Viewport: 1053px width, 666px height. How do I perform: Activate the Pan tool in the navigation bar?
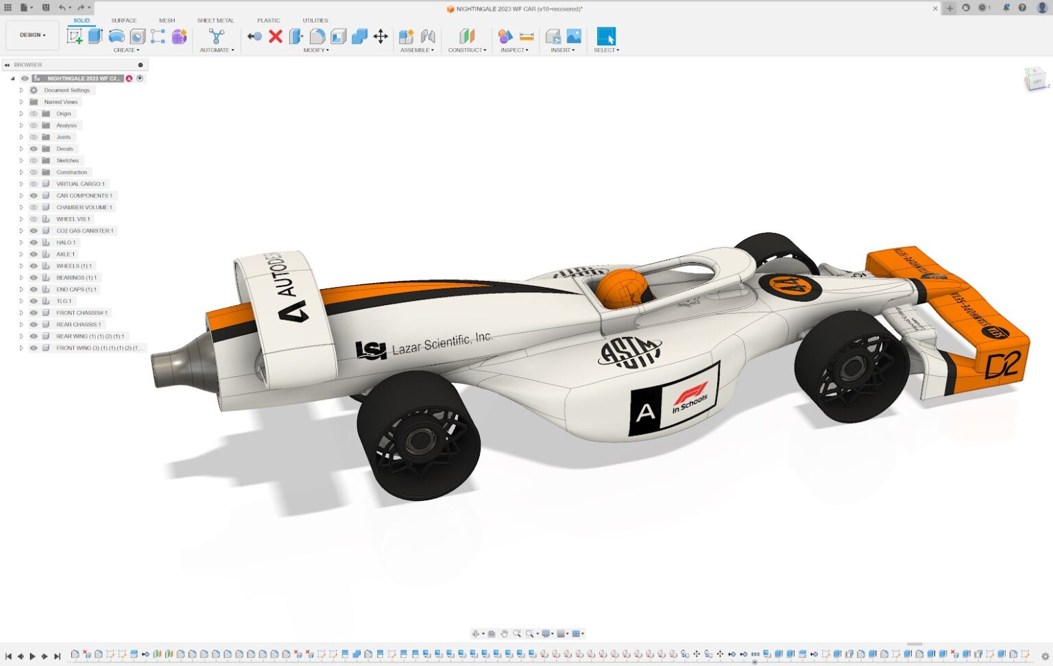click(x=505, y=633)
